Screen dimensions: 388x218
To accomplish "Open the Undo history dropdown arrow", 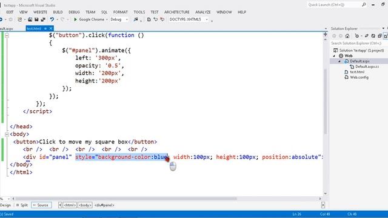I will click(x=57, y=19).
